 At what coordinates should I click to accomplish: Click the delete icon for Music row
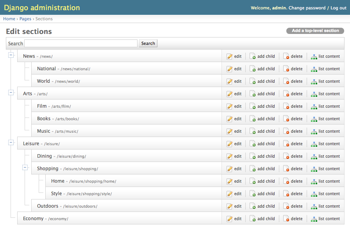point(286,132)
